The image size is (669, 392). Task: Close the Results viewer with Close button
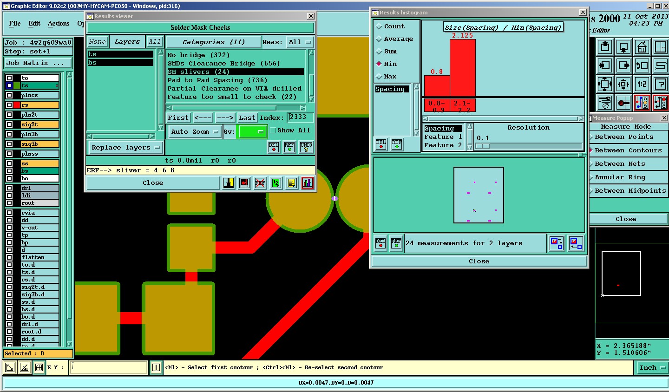153,183
